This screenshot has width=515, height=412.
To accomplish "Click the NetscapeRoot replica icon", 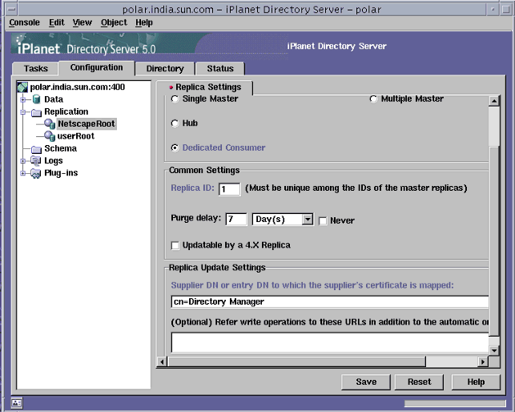I will (50, 124).
